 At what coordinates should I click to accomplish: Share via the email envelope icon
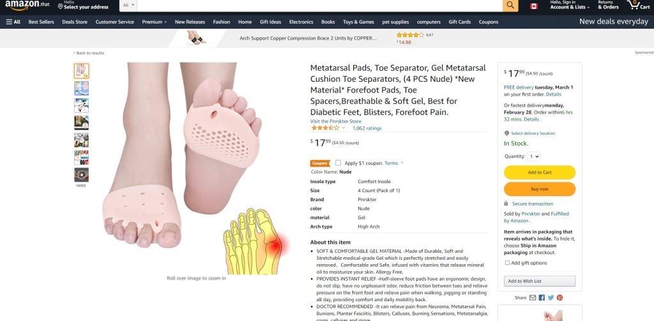tap(533, 297)
